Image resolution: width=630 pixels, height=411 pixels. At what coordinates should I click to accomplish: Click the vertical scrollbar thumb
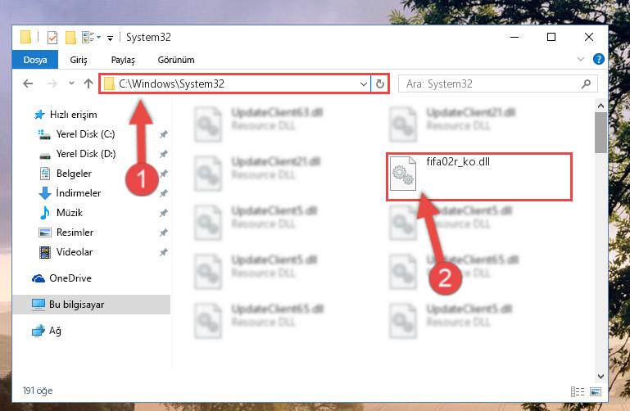tap(601, 133)
